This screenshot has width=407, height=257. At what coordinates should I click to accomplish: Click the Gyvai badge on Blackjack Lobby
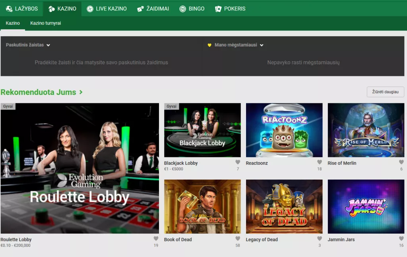pos(171,106)
